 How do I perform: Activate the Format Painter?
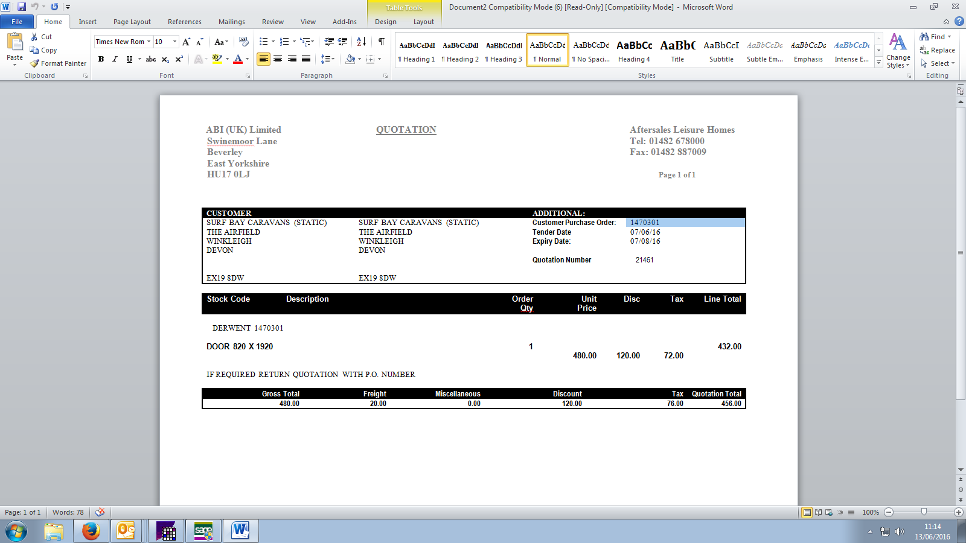(59, 63)
